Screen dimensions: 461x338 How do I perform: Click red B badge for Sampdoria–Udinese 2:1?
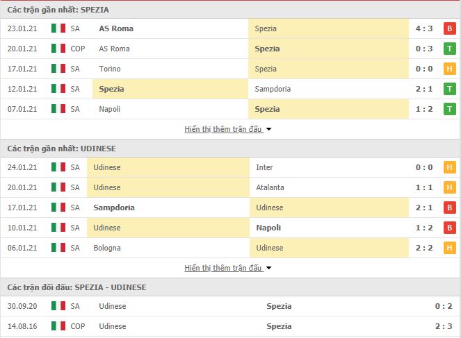click(x=450, y=208)
